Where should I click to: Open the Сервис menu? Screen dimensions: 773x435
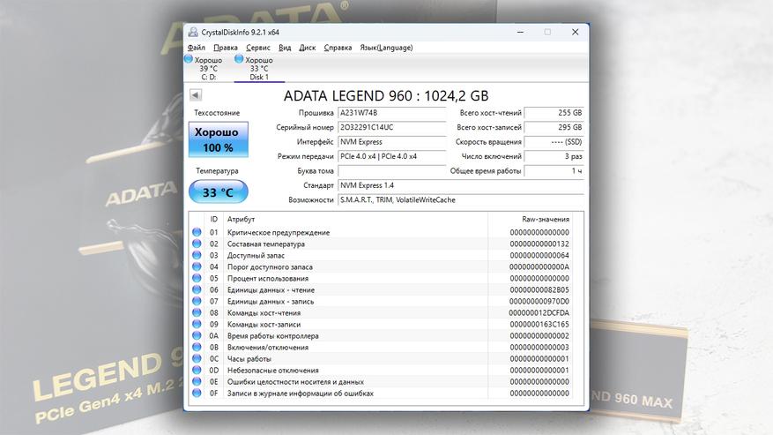point(258,48)
